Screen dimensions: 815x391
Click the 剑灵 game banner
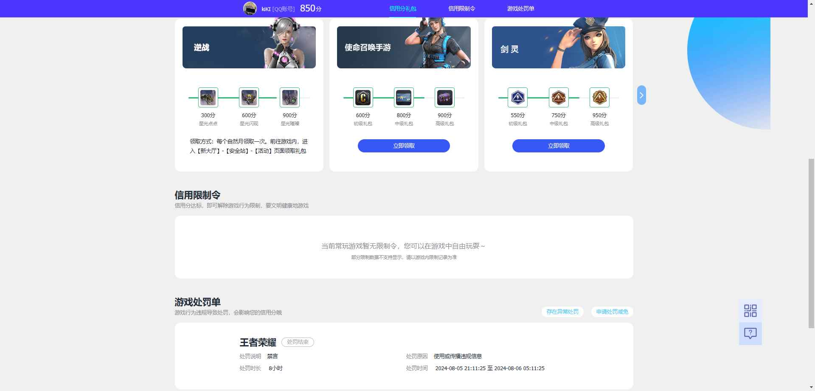point(559,47)
